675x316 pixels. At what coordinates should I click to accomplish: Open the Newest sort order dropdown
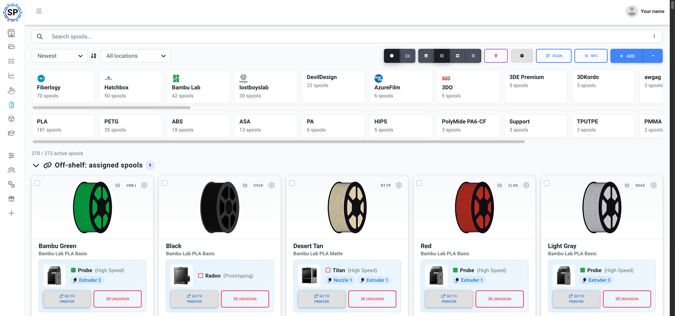(59, 55)
